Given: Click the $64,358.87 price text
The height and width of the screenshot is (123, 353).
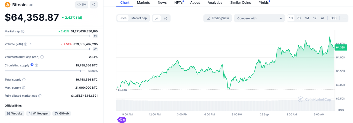Looking at the screenshot, I should pyautogui.click(x=32, y=17).
